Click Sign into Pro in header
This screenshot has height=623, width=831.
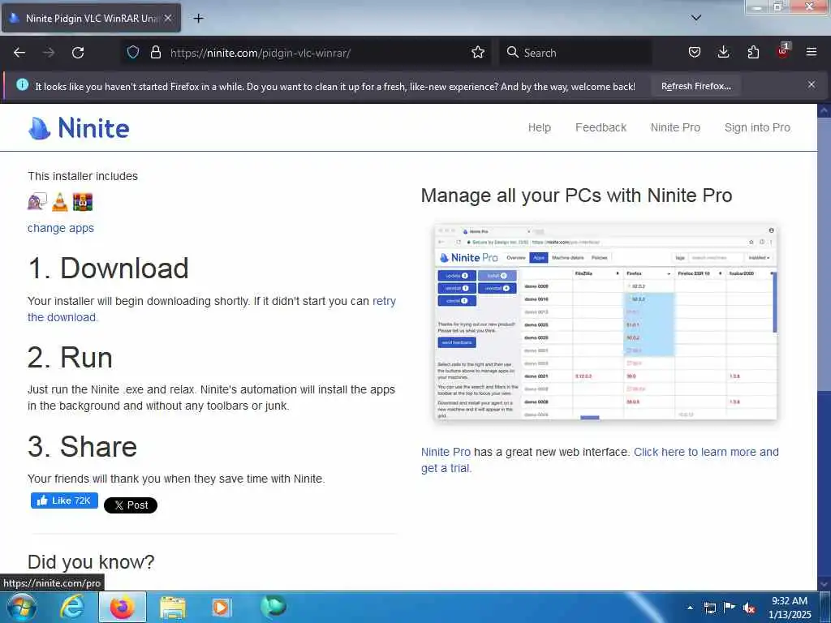[x=757, y=127]
